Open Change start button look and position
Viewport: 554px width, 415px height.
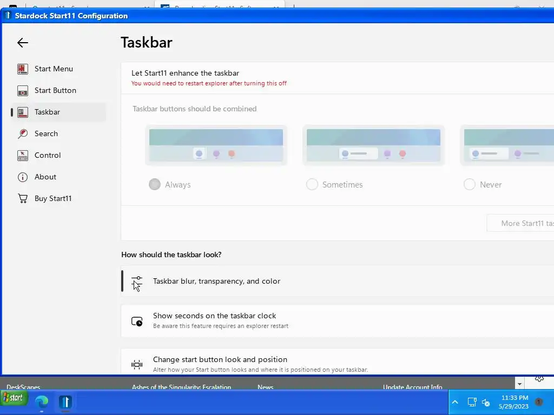pyautogui.click(x=338, y=362)
